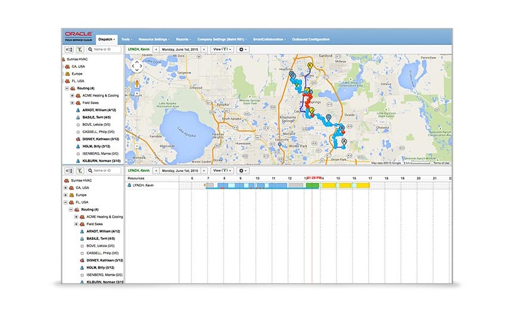Select ARNDT, William in the top resource tree
Screen dimensions: 525x318
[x=100, y=110]
